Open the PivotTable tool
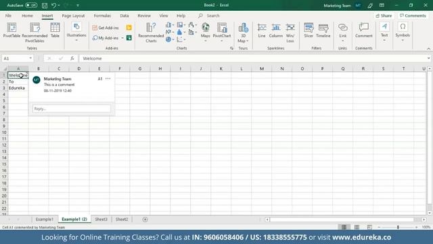 (x=12, y=30)
